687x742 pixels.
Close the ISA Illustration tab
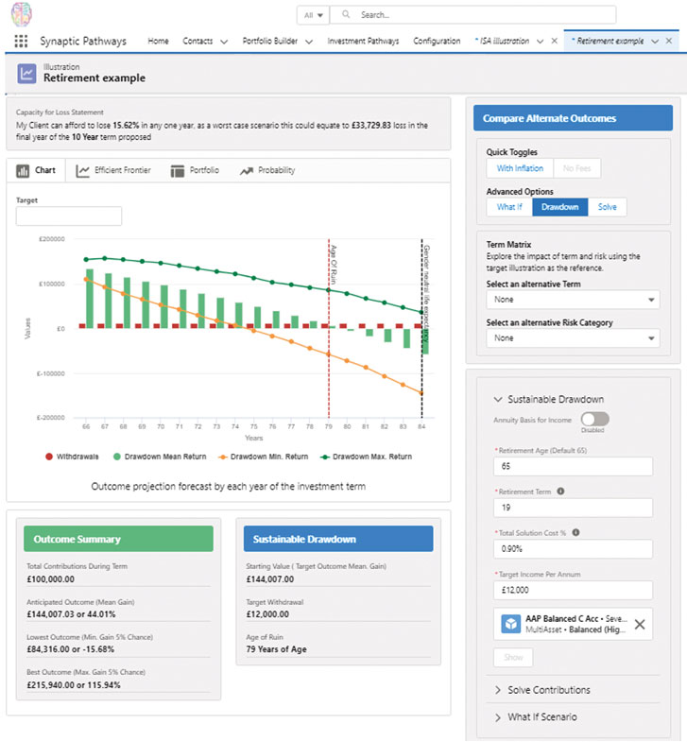tap(554, 42)
